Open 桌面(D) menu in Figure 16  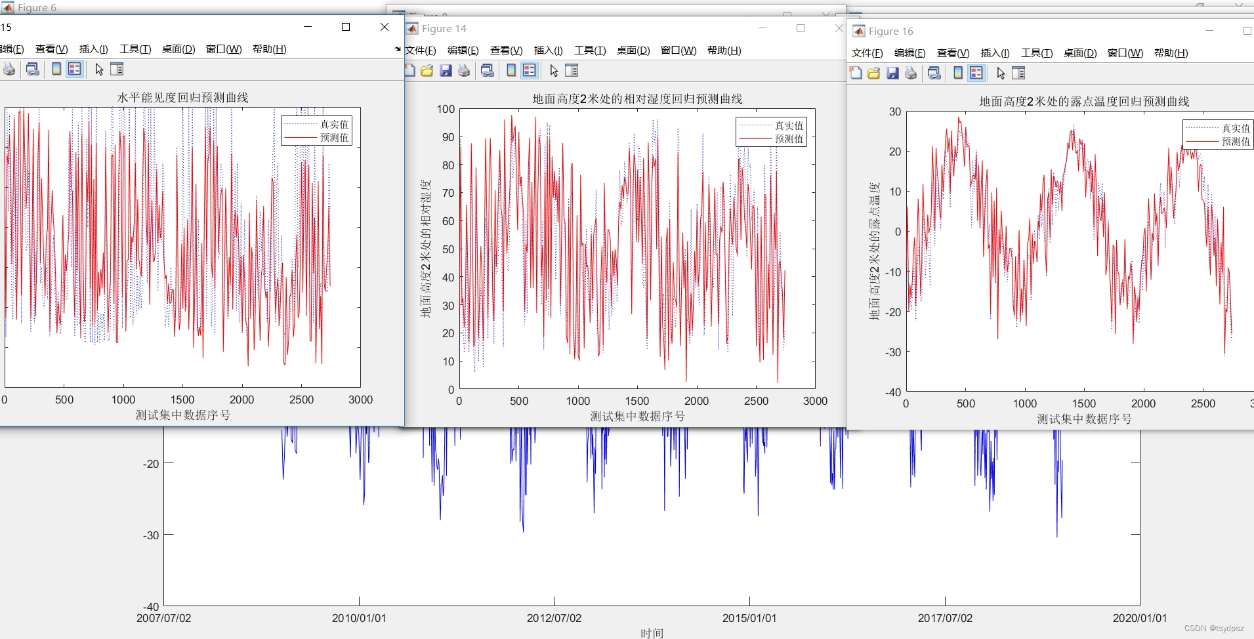1080,53
